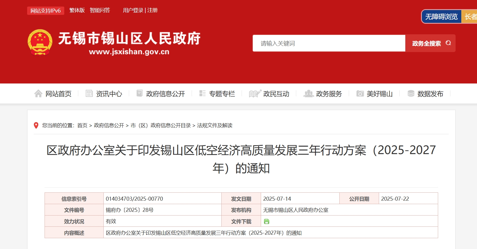Click the home icon beside 网站首页

point(38,93)
